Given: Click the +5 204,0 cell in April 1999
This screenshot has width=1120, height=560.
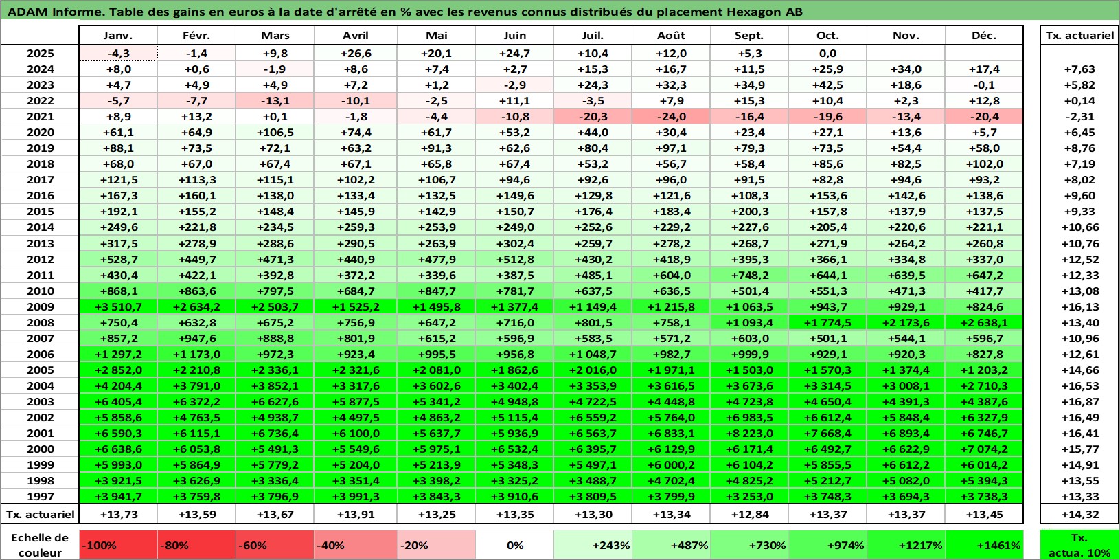Looking at the screenshot, I should pos(355,465).
